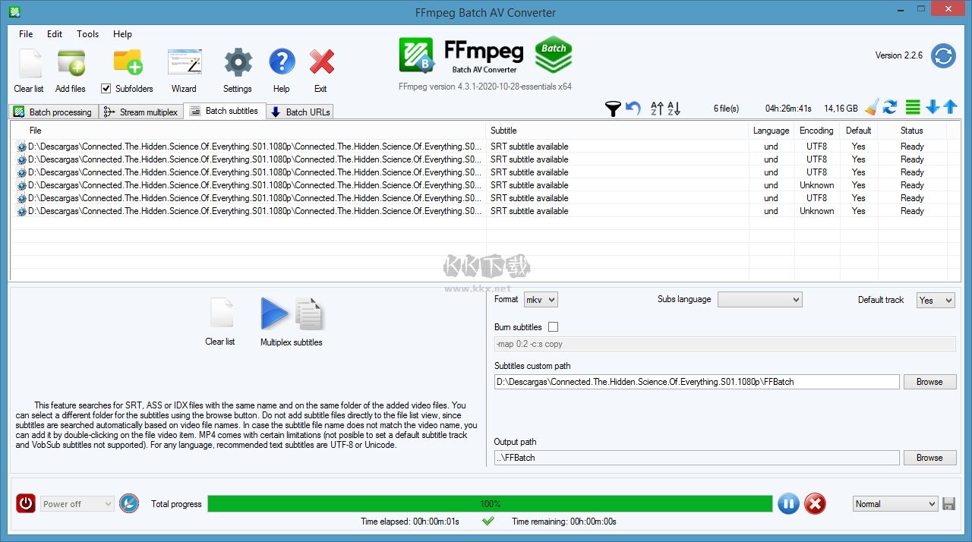The height and width of the screenshot is (542, 972).
Task: Uncheck the Subfolders checkbox
Action: coord(106,89)
